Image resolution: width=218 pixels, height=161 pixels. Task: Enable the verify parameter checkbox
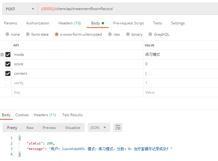[x=8, y=83]
